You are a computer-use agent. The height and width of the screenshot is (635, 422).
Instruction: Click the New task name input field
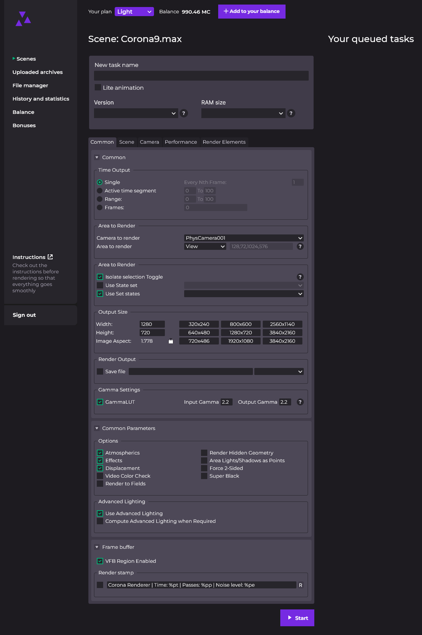(201, 76)
